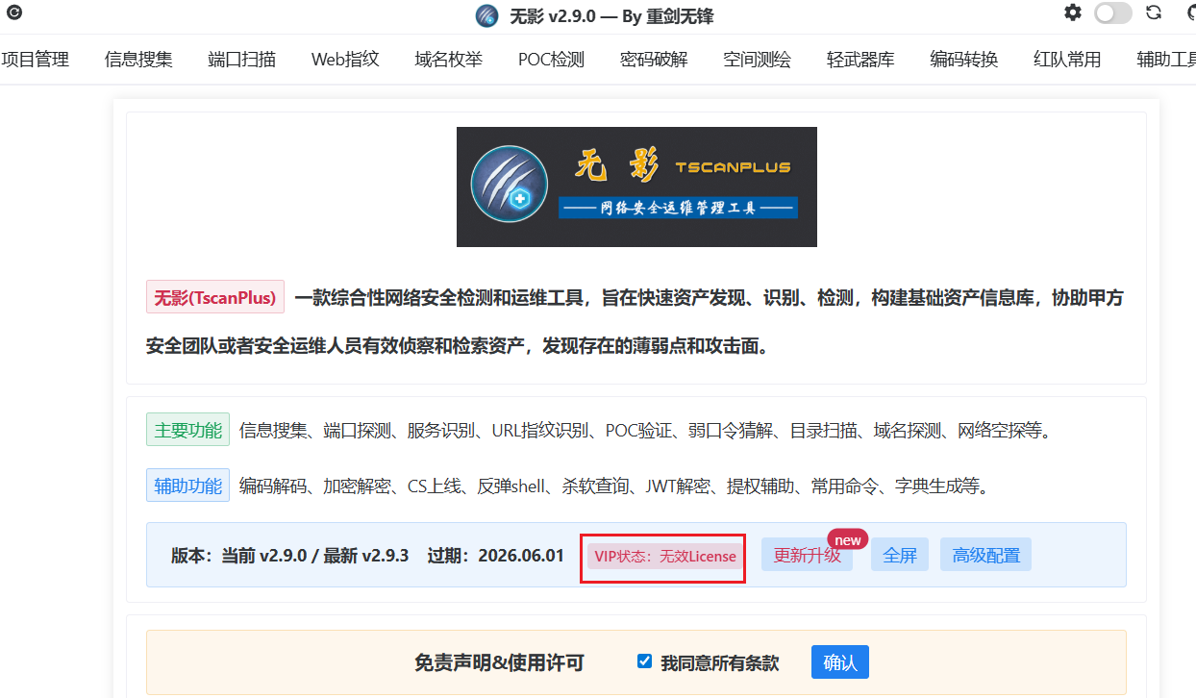The height and width of the screenshot is (698, 1196).
Task: Click the filled black circle reload icon
Action: (14, 12)
